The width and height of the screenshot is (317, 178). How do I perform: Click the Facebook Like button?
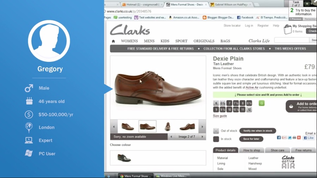point(309,138)
